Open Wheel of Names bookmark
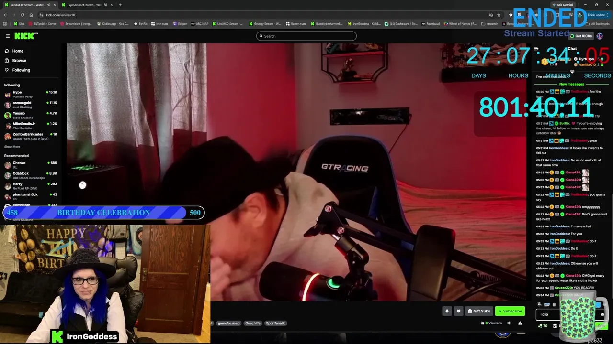The height and width of the screenshot is (344, 613). (460, 24)
